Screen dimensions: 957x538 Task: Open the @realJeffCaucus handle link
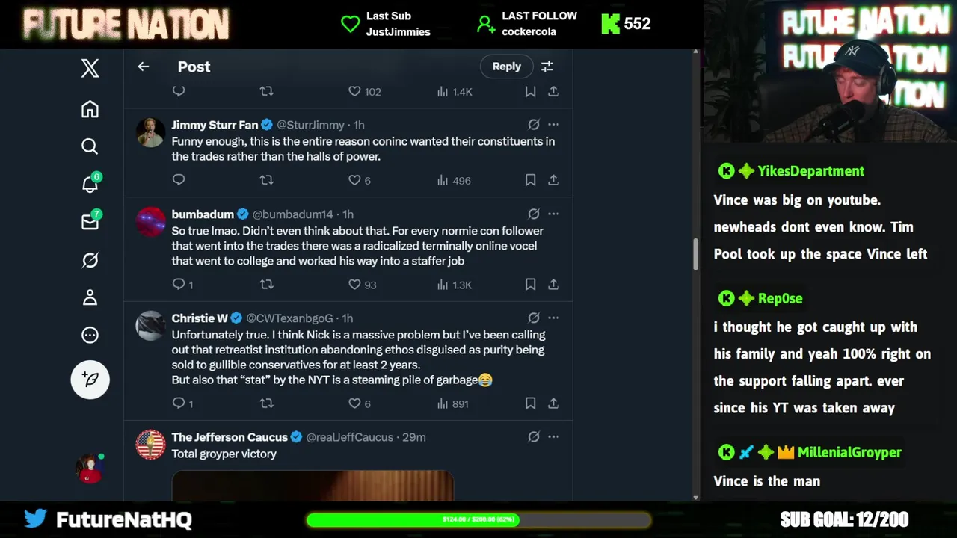click(x=351, y=437)
